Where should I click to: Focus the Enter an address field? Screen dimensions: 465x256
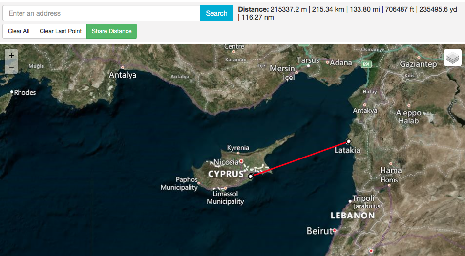pyautogui.click(x=102, y=13)
